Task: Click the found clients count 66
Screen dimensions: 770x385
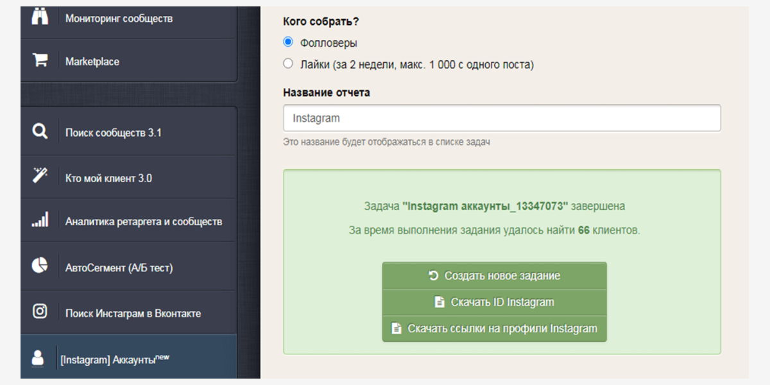Action: pyautogui.click(x=584, y=230)
